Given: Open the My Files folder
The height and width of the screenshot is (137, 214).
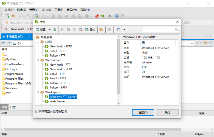Looking at the screenshot, I should click(x=11, y=59).
